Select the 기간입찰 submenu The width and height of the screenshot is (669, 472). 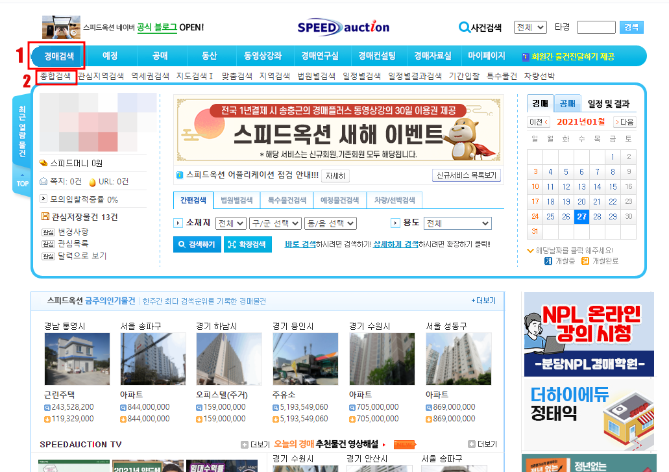464,76
